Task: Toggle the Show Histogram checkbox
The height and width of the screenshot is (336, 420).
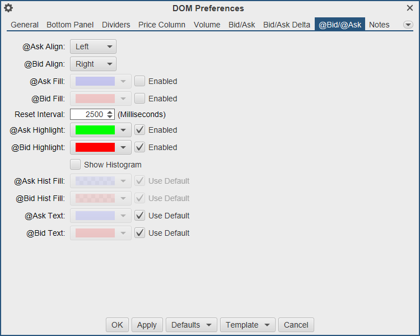Action: click(x=76, y=165)
